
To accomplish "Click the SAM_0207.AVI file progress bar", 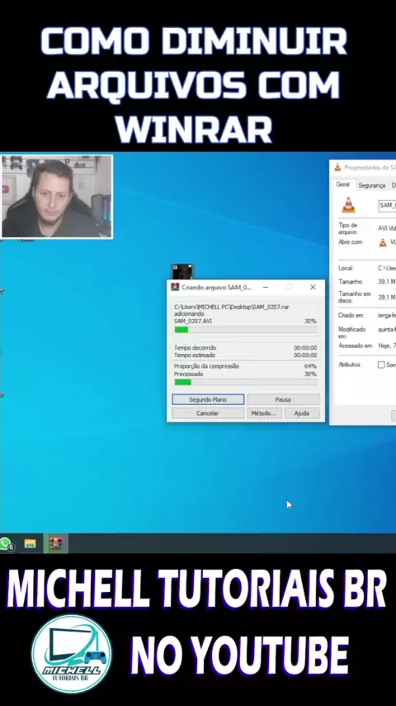I will pyautogui.click(x=246, y=330).
